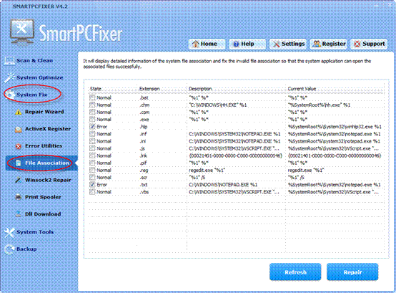Click the System Optimize wand icon
Viewport: 396px width, 293px height.
[10, 77]
